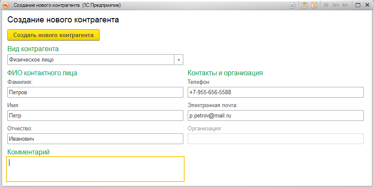Click inside the Комментарий text area
The image size is (374, 188).
click(x=95, y=169)
